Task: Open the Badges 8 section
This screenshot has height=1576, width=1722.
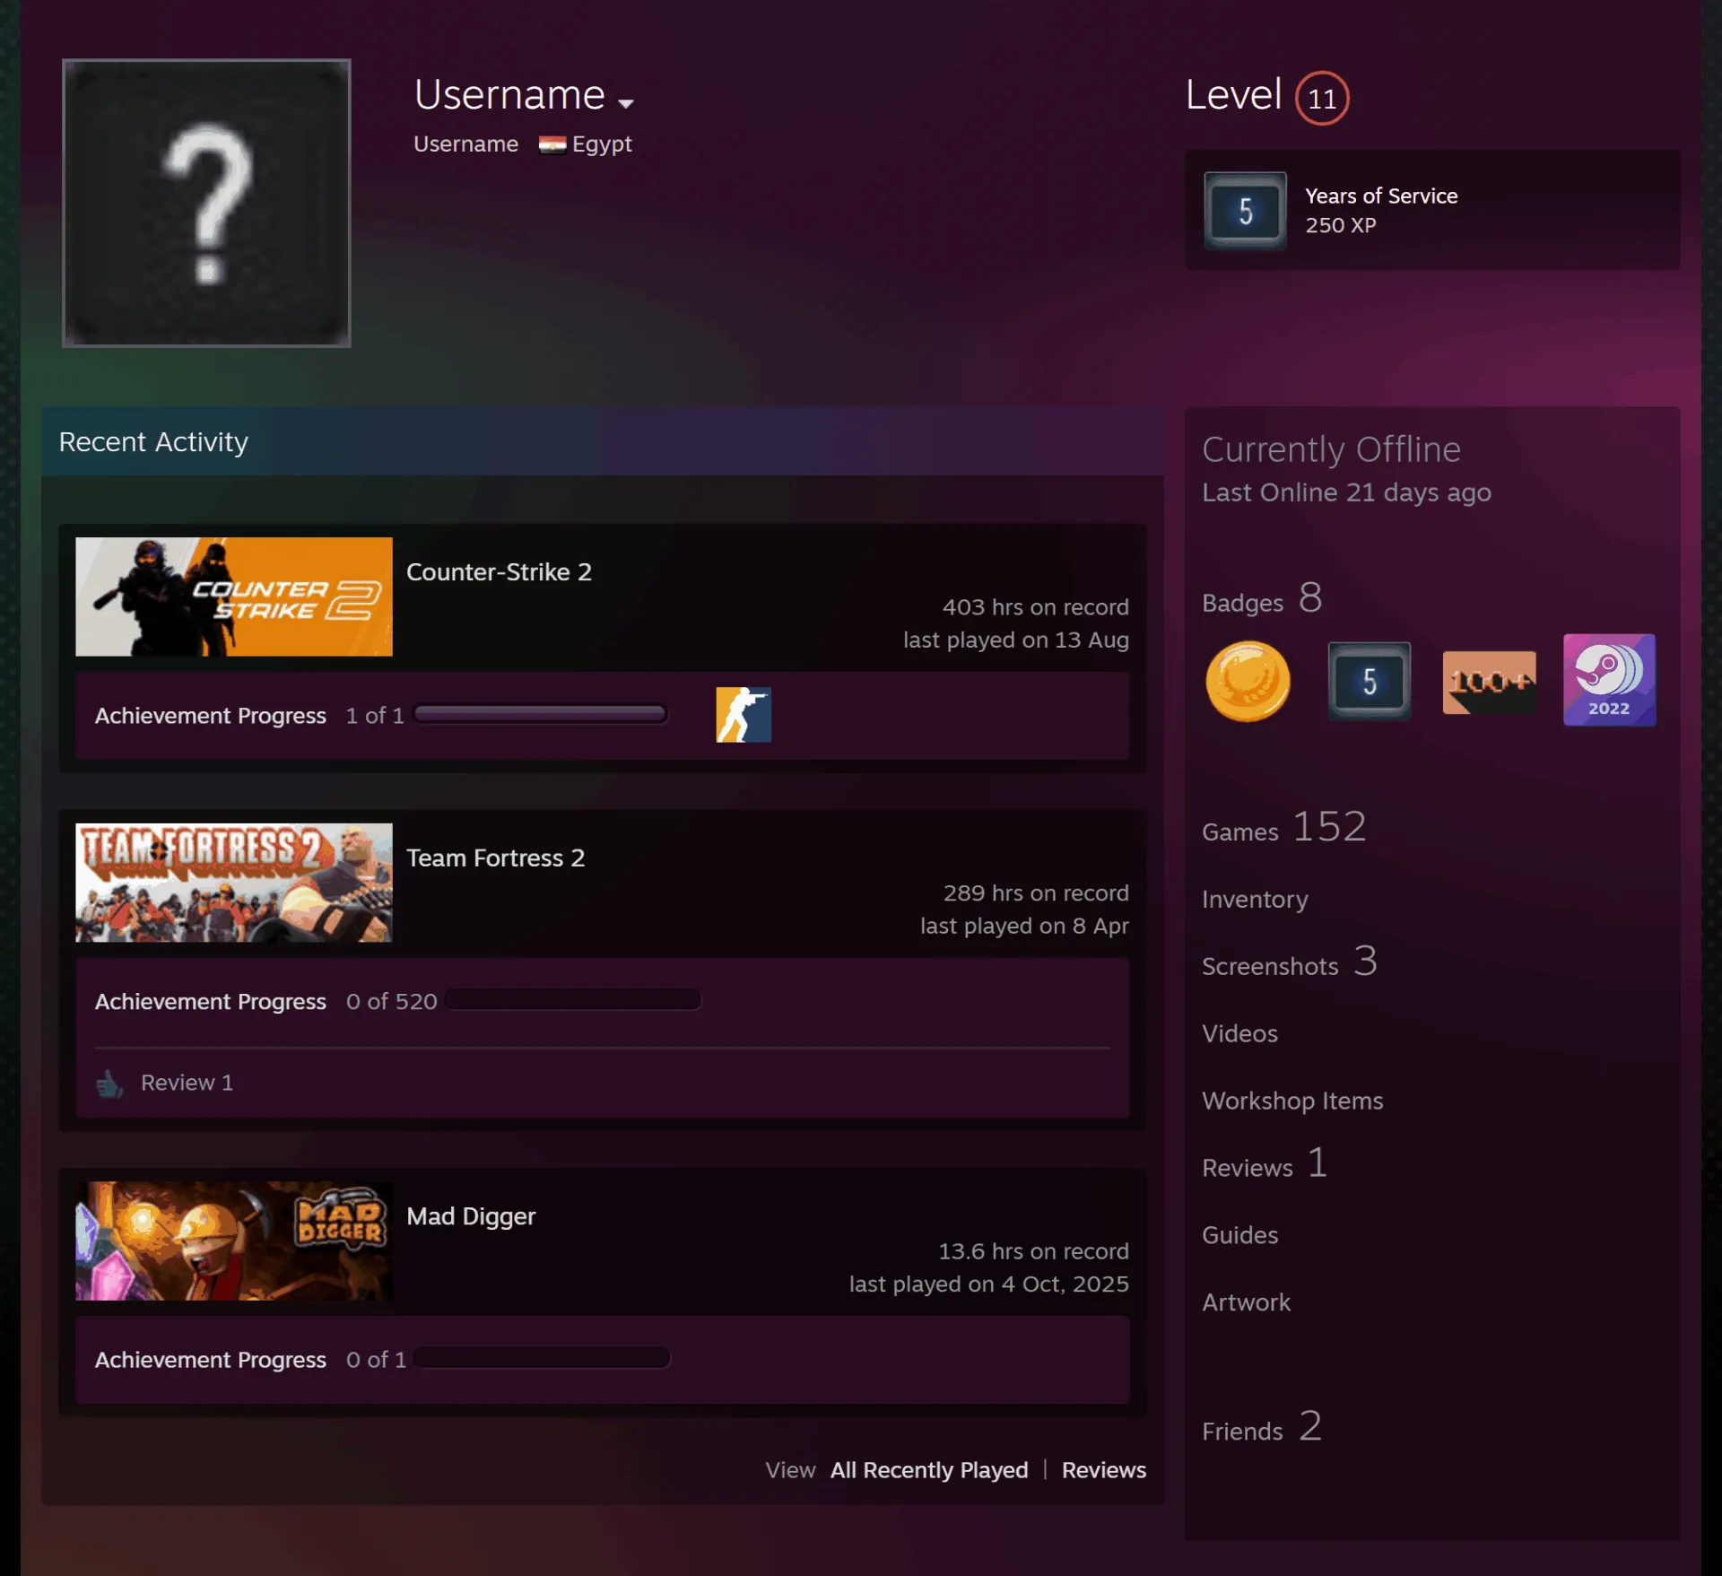Action: [1262, 598]
